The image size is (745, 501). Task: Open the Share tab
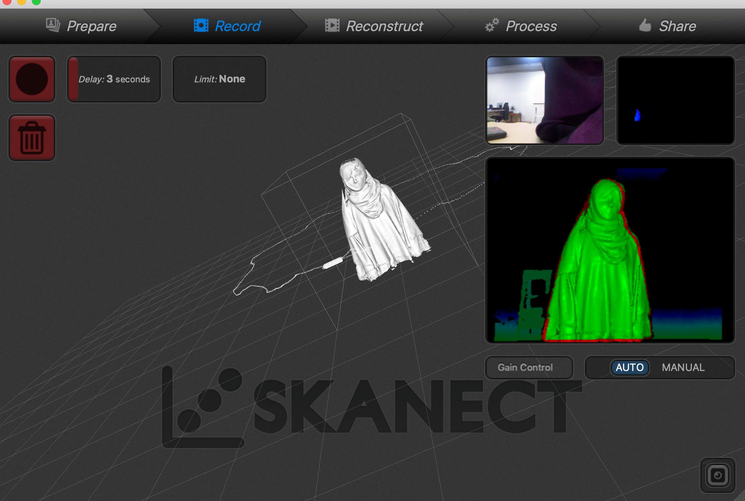[677, 26]
